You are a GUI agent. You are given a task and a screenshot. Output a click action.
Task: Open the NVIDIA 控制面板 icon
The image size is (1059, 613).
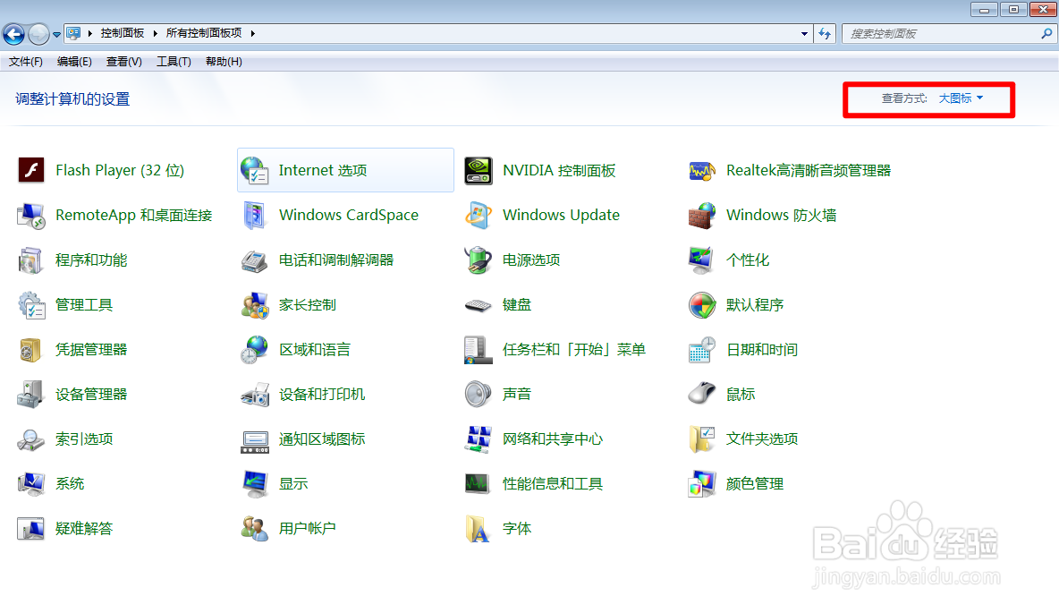tap(479, 170)
